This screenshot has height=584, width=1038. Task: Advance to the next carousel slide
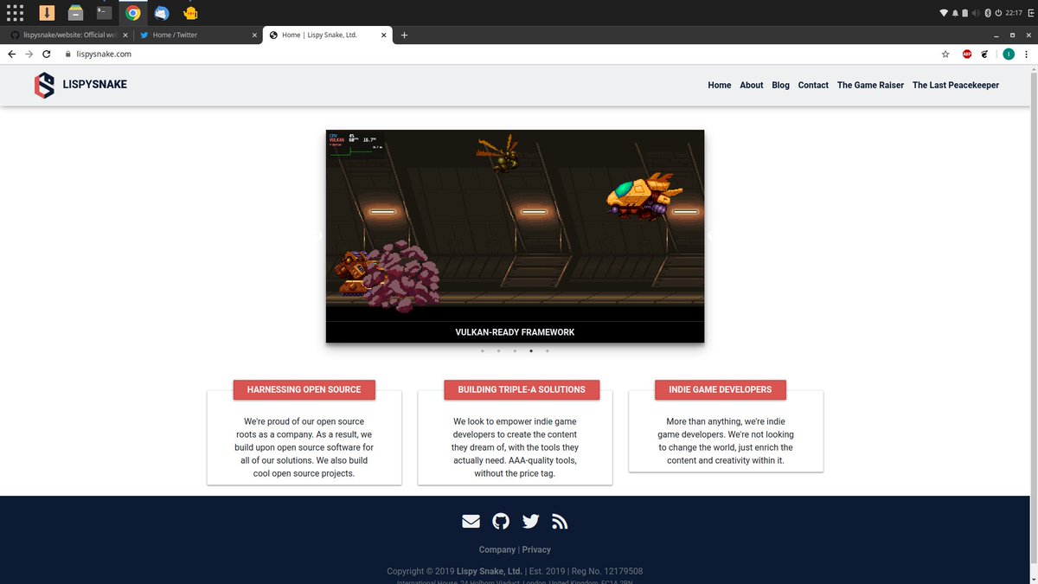pos(710,235)
